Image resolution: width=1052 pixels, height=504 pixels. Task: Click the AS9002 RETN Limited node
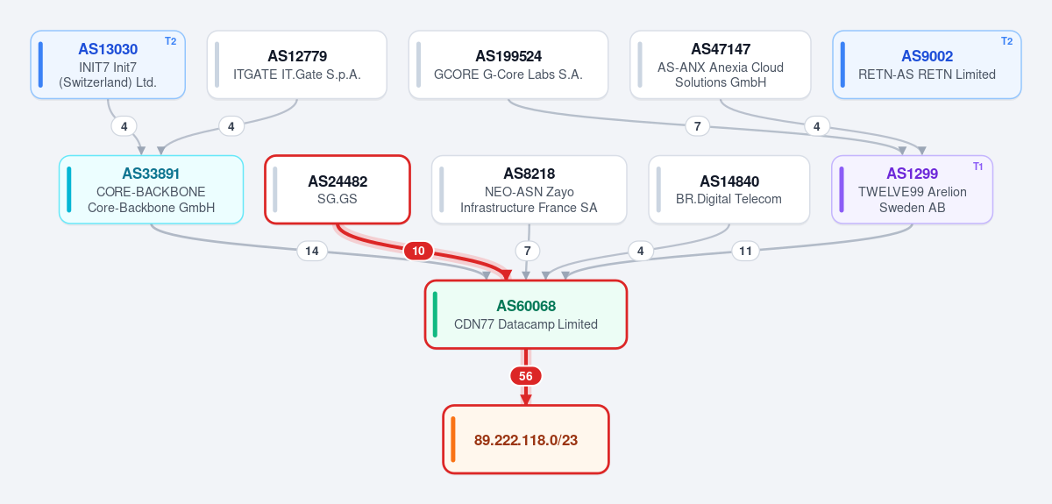point(927,65)
